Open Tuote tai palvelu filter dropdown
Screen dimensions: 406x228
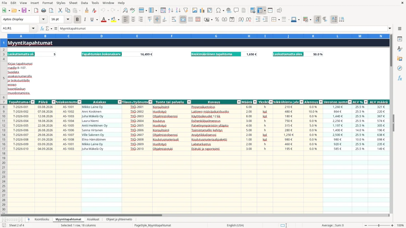[189, 102]
